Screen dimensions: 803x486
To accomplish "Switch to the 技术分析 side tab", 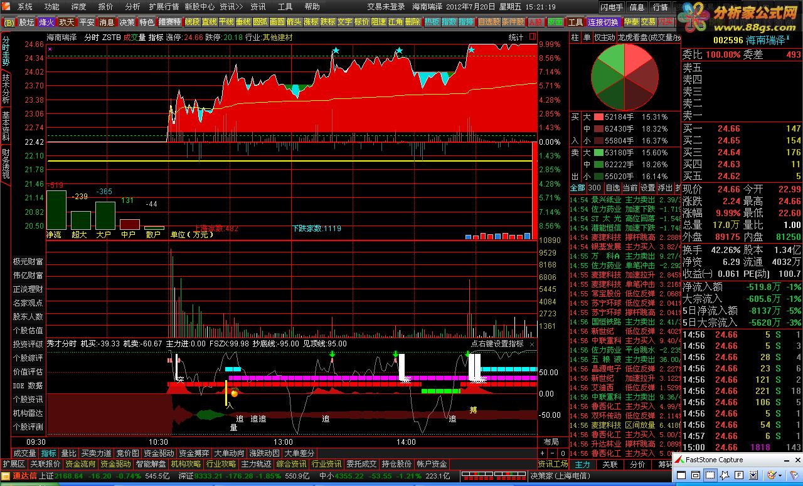I will click(6, 88).
